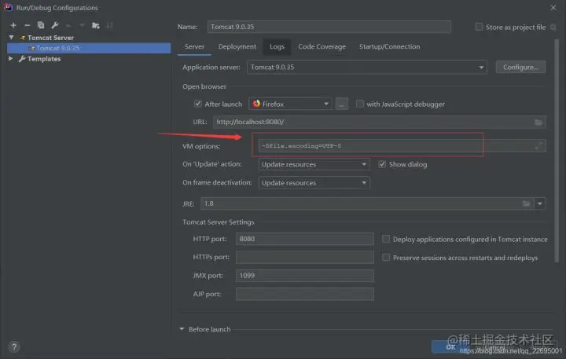Open the On 'Update' action dropdown

pyautogui.click(x=314, y=164)
